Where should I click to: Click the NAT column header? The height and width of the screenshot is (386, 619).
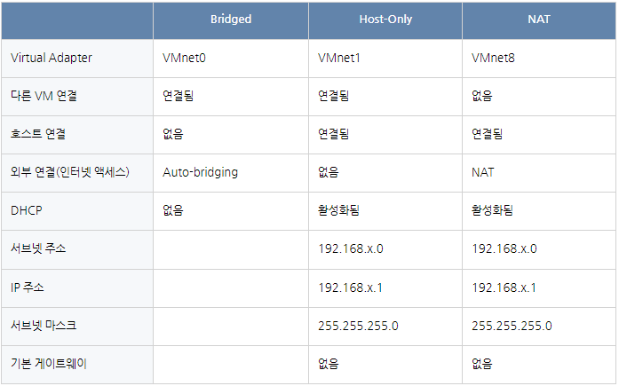[538, 20]
